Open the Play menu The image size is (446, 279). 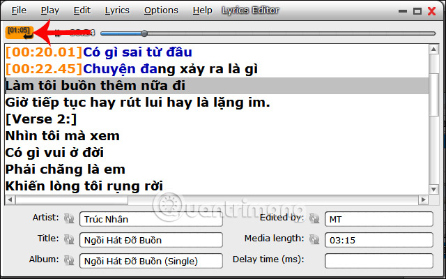point(50,10)
